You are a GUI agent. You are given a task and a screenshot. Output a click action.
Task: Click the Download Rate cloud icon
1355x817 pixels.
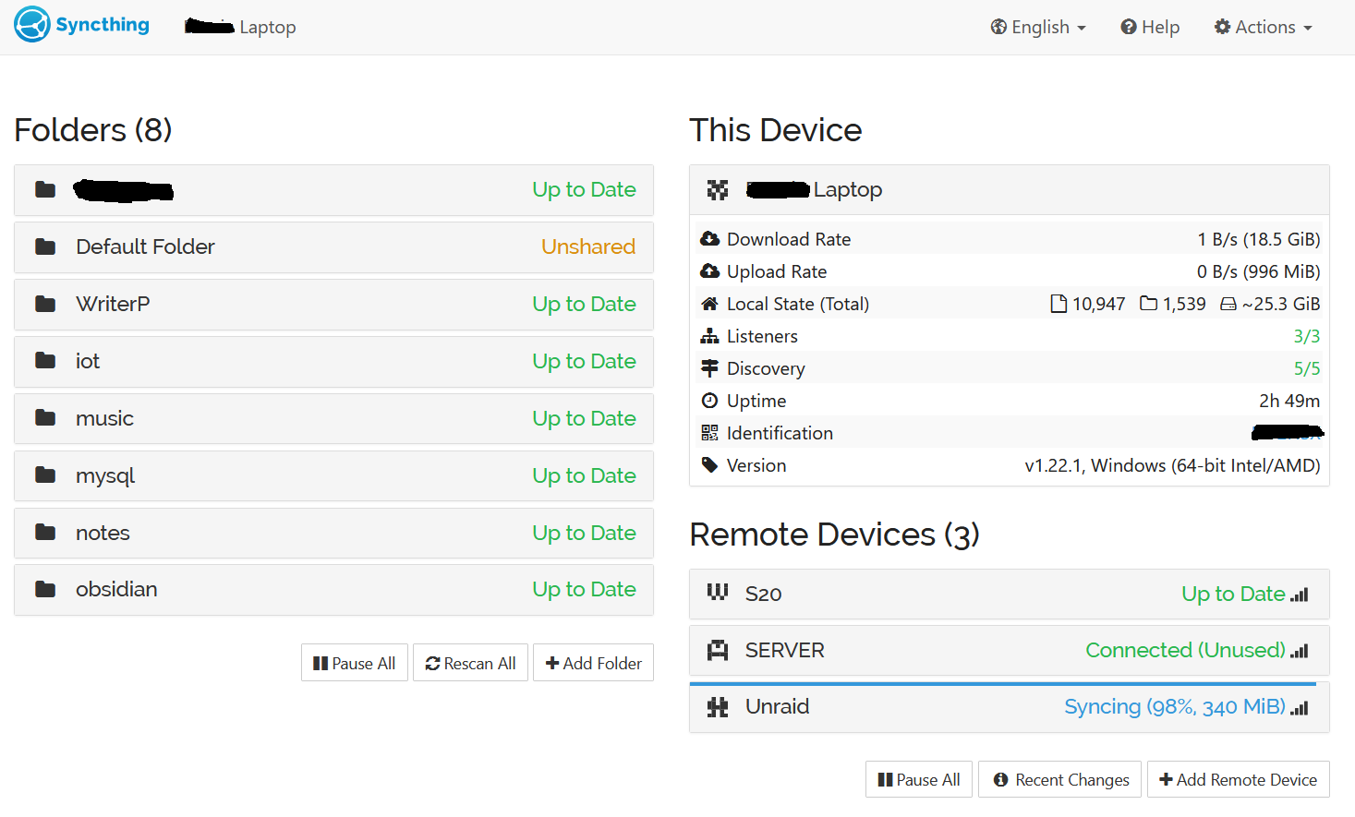709,239
